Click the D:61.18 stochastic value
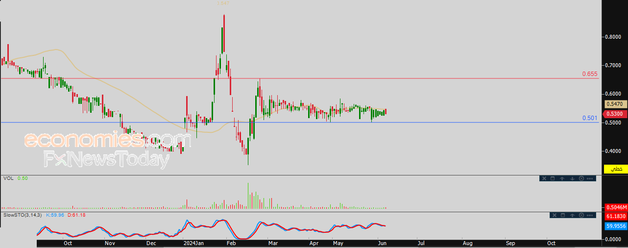The image size is (628, 248). click(76, 215)
